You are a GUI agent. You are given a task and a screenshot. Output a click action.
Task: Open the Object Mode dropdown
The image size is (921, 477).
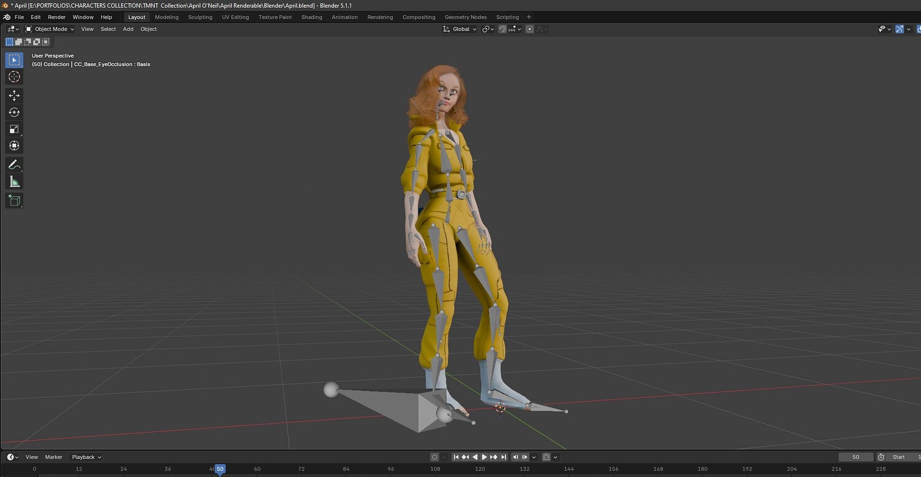[x=50, y=29]
